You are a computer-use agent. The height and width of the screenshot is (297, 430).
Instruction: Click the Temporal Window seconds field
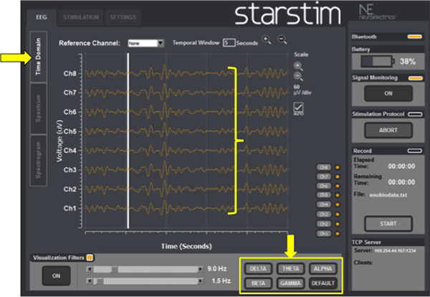pos(228,42)
